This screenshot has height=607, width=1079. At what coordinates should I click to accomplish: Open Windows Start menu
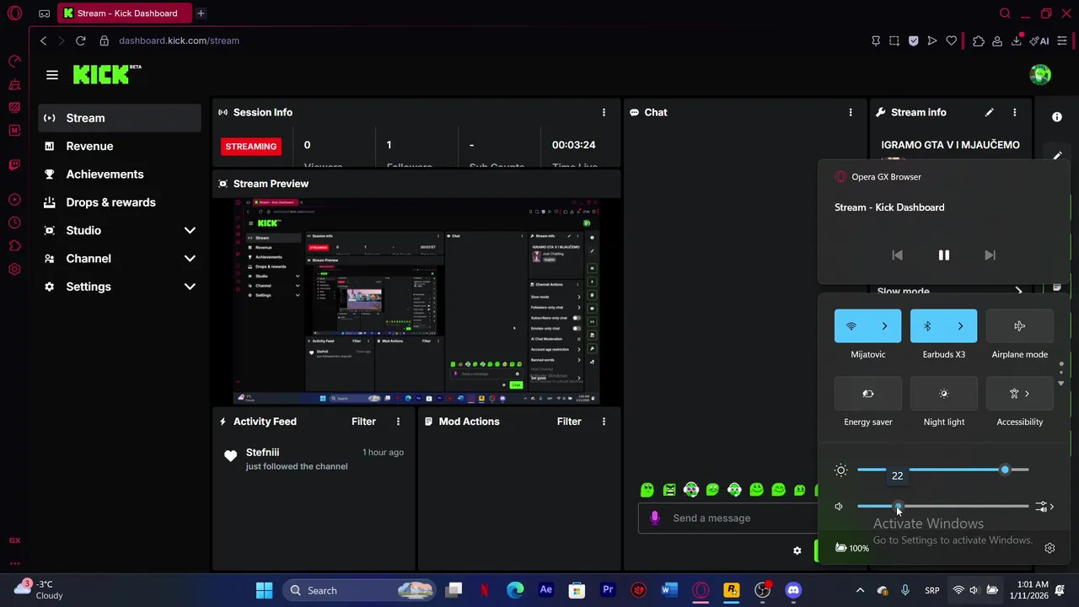264,590
